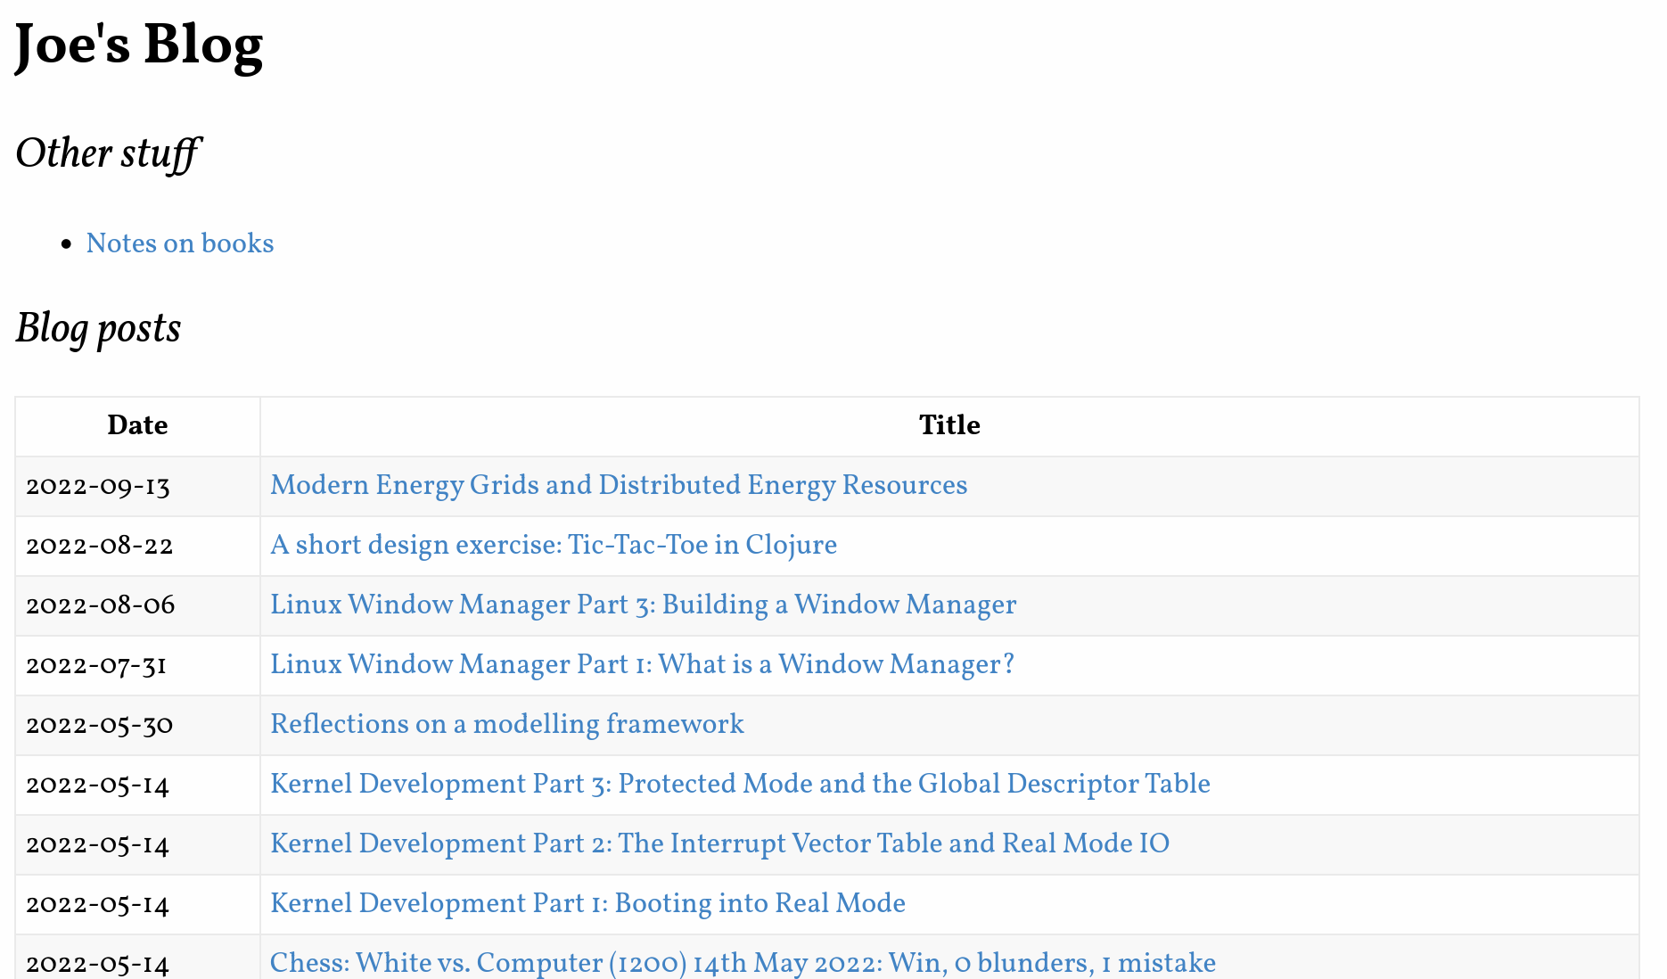Select the date beside the Chess post
The image size is (1667, 979).
(98, 964)
